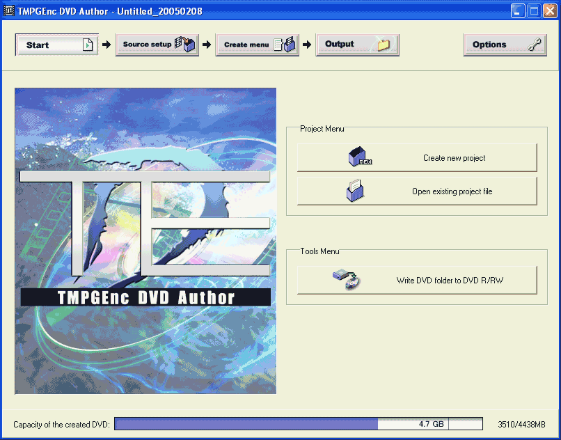Click the 4.7 GB capacity marker

pos(432,424)
